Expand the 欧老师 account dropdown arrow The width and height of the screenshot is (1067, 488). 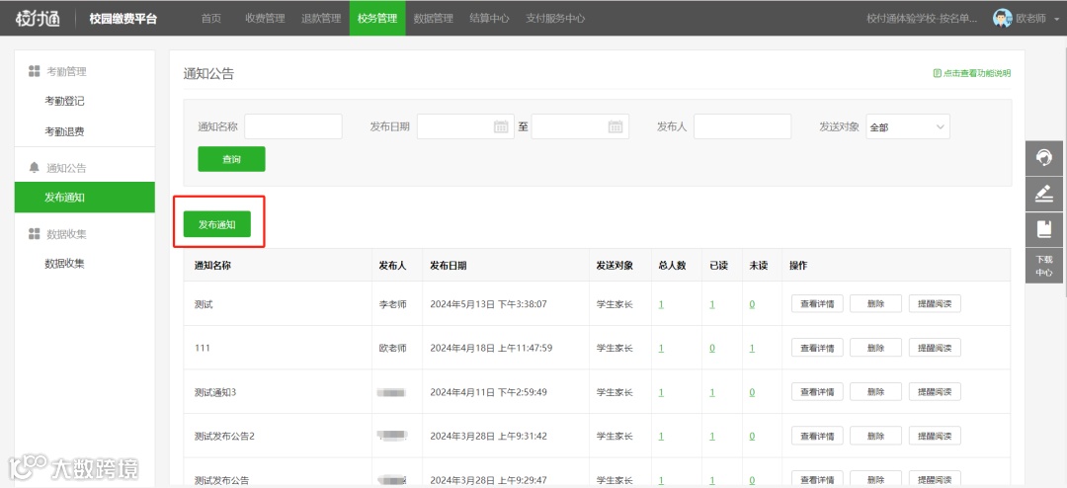point(1055,19)
